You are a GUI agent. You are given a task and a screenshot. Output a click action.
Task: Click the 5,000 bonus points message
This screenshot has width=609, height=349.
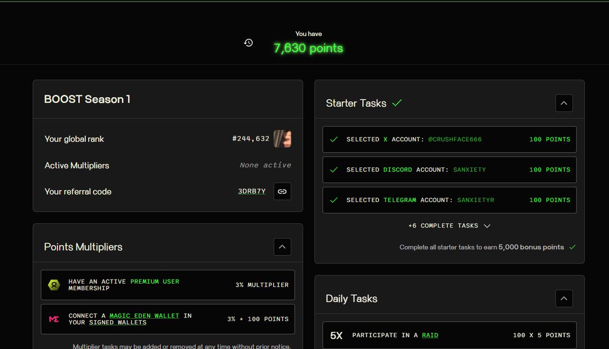(x=482, y=247)
